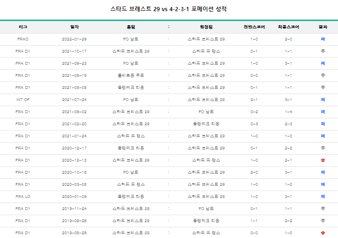Click the final score 2-0 in FRAO row
Viewport: 338px width, 238px height.
click(289, 39)
